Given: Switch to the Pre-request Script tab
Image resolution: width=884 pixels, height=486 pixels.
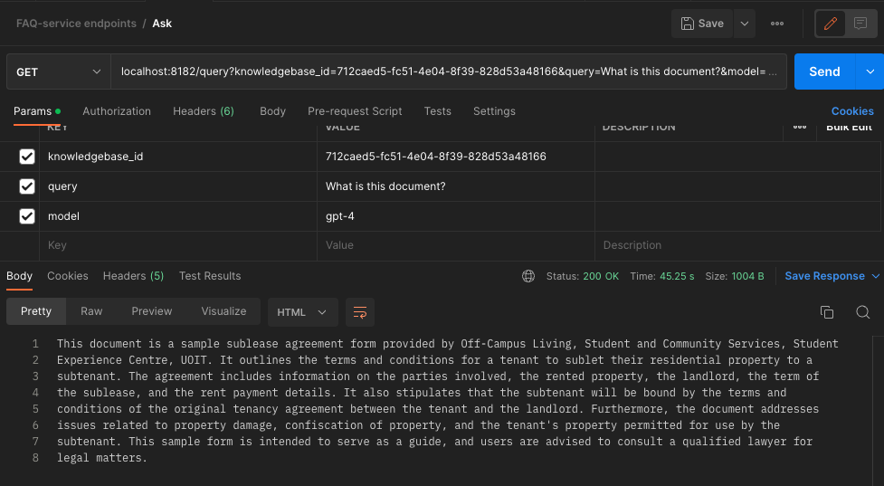Looking at the screenshot, I should coord(355,111).
